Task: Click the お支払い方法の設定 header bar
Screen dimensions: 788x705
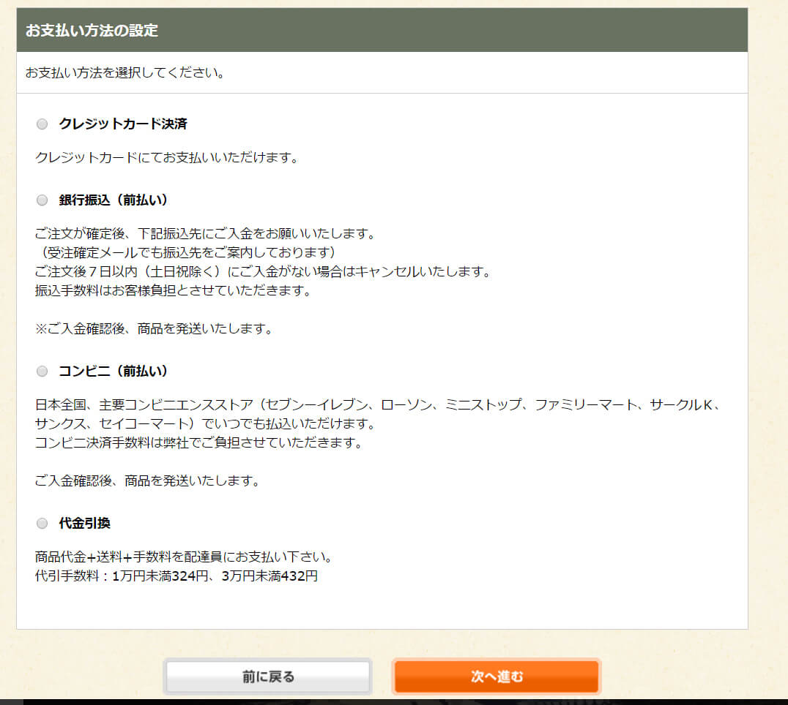Action: pyautogui.click(x=382, y=31)
